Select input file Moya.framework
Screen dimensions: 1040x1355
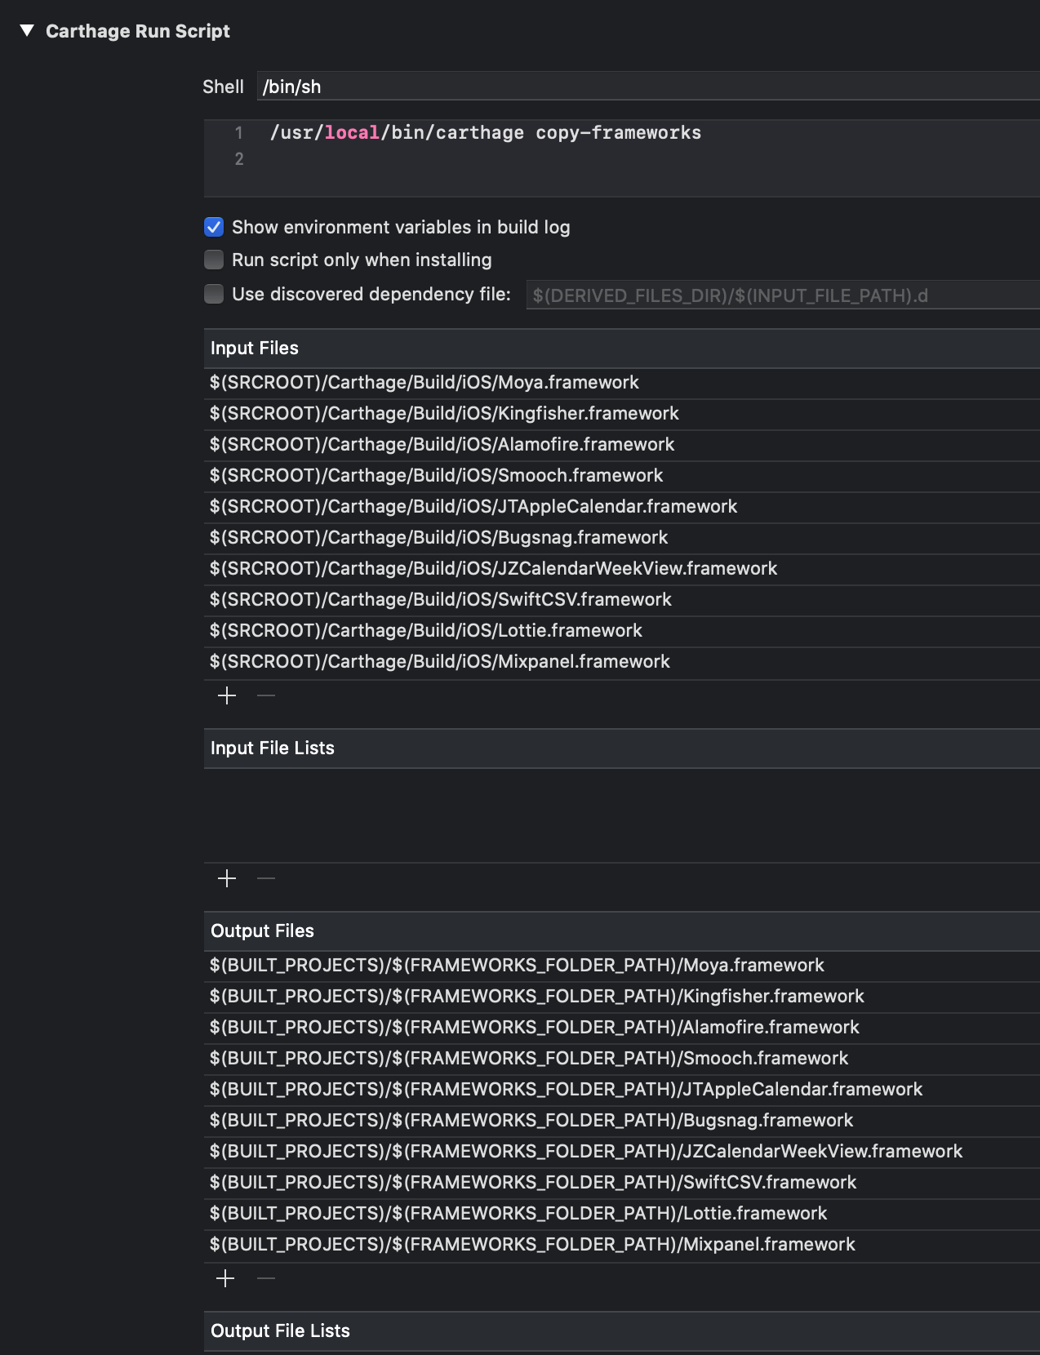622,383
